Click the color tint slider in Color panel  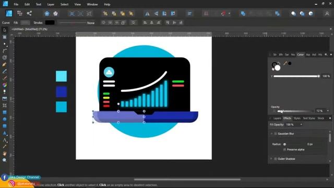pos(297,76)
